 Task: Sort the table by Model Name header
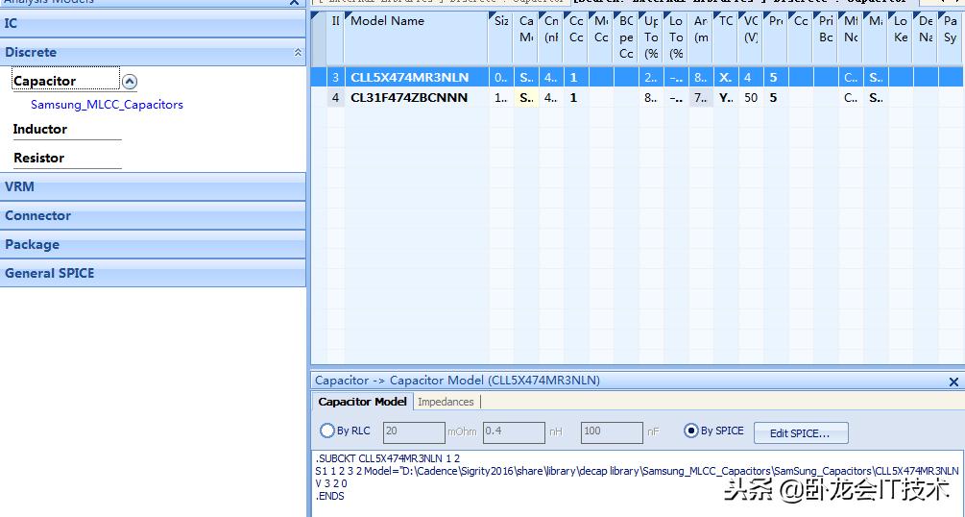pyautogui.click(x=387, y=21)
